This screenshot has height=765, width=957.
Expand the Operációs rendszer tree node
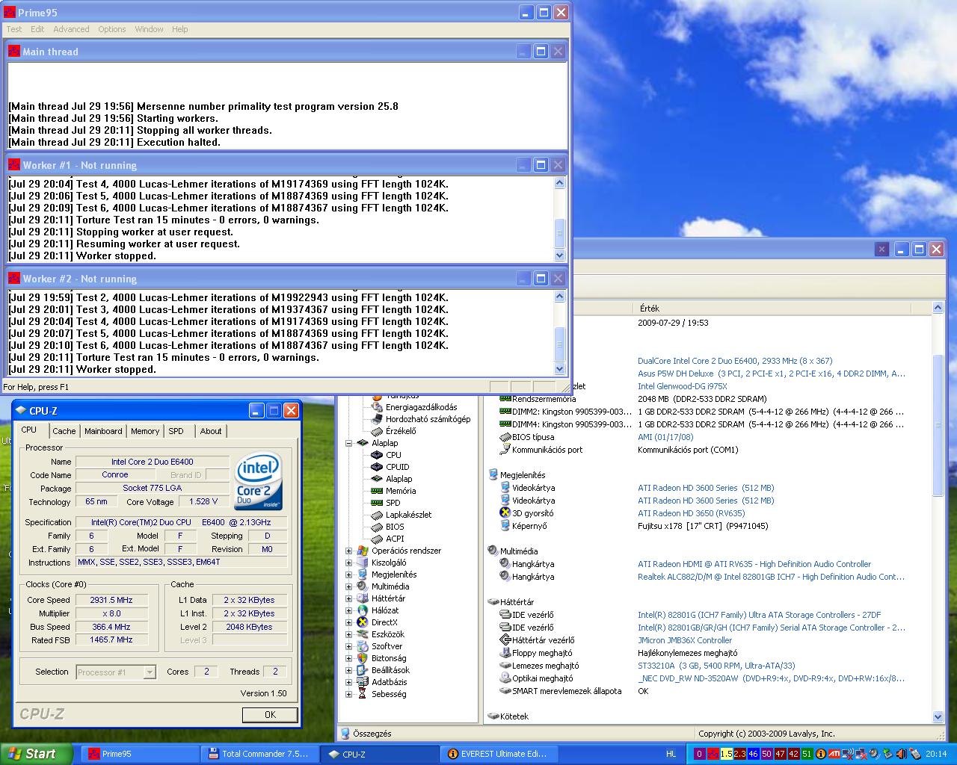point(348,551)
